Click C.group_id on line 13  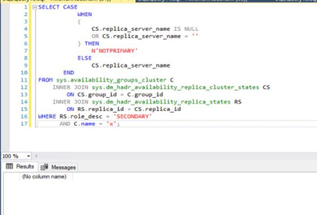click(x=145, y=95)
